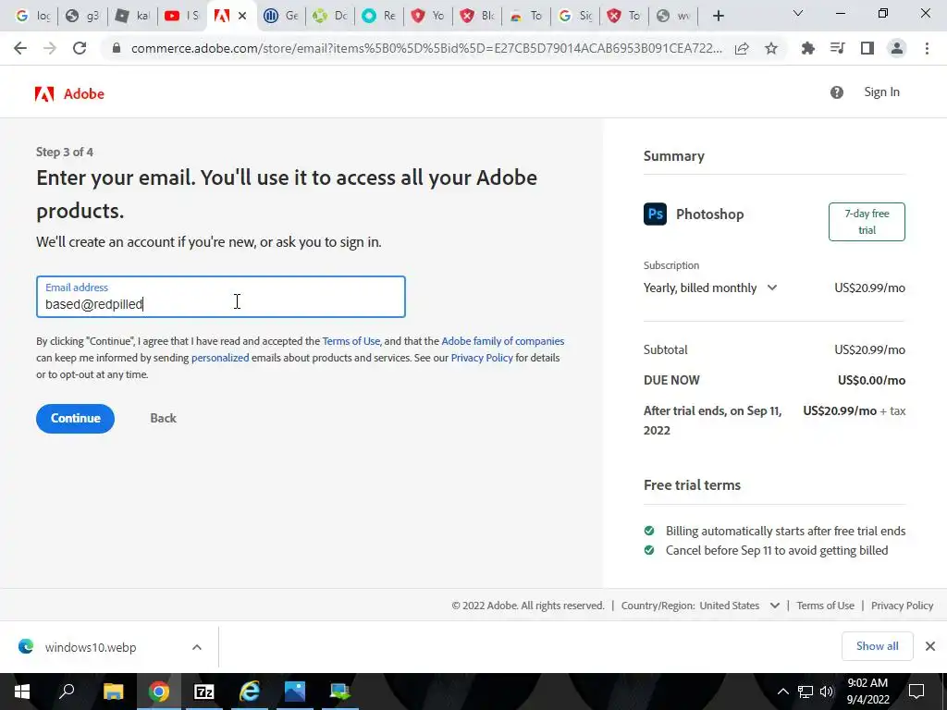Screen dimensions: 947x710
Task: Click the blue Continue button
Action: pyautogui.click(x=76, y=419)
